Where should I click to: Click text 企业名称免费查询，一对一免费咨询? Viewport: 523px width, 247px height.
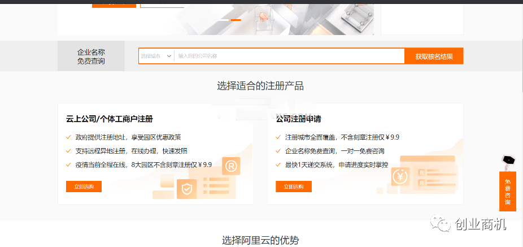coord(334,151)
